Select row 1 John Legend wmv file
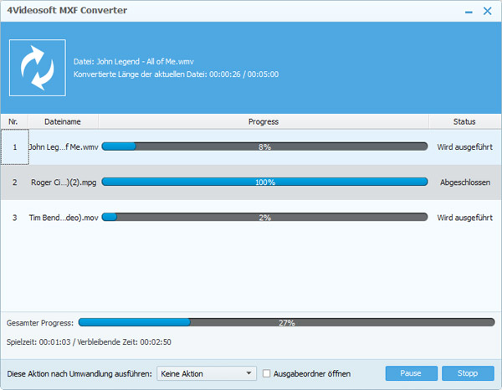This screenshot has height=390, width=502. [x=64, y=146]
